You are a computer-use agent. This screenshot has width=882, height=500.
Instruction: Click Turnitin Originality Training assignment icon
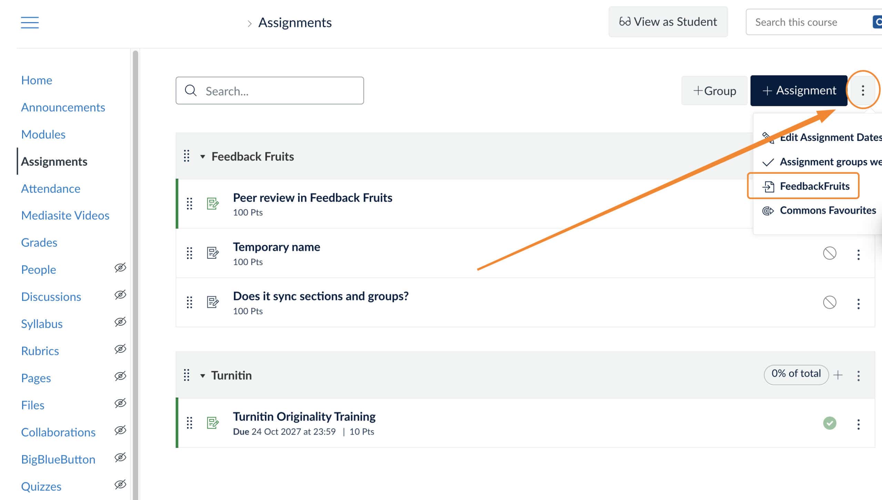[213, 422]
